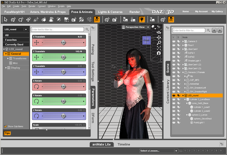Toggle selectability arrow for UberCam1

tap(179, 49)
